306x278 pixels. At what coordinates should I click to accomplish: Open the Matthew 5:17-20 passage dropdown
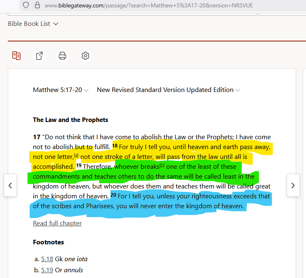60,90
